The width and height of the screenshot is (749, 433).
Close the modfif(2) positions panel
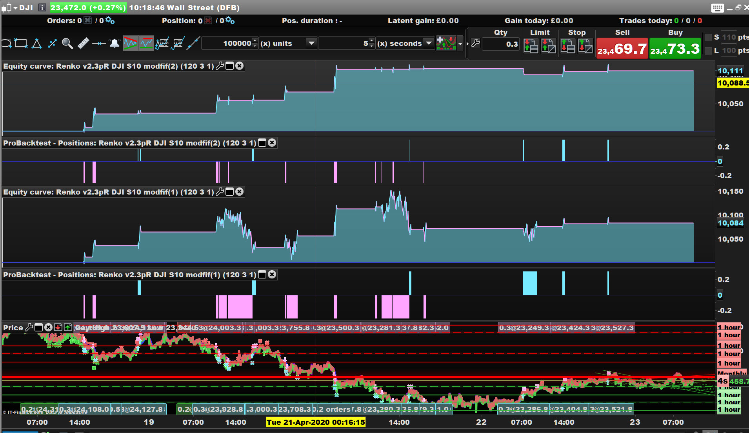272,143
